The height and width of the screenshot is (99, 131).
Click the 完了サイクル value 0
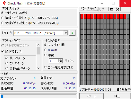pyautogui.click(x=35, y=78)
